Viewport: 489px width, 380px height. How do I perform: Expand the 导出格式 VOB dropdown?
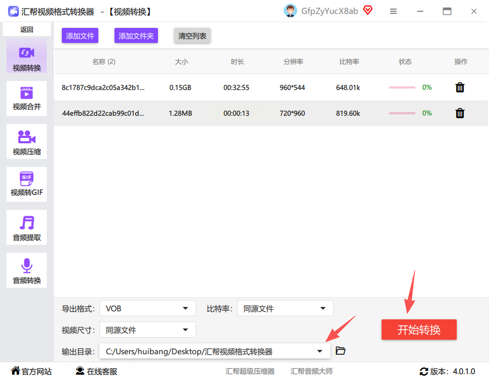[148, 309]
